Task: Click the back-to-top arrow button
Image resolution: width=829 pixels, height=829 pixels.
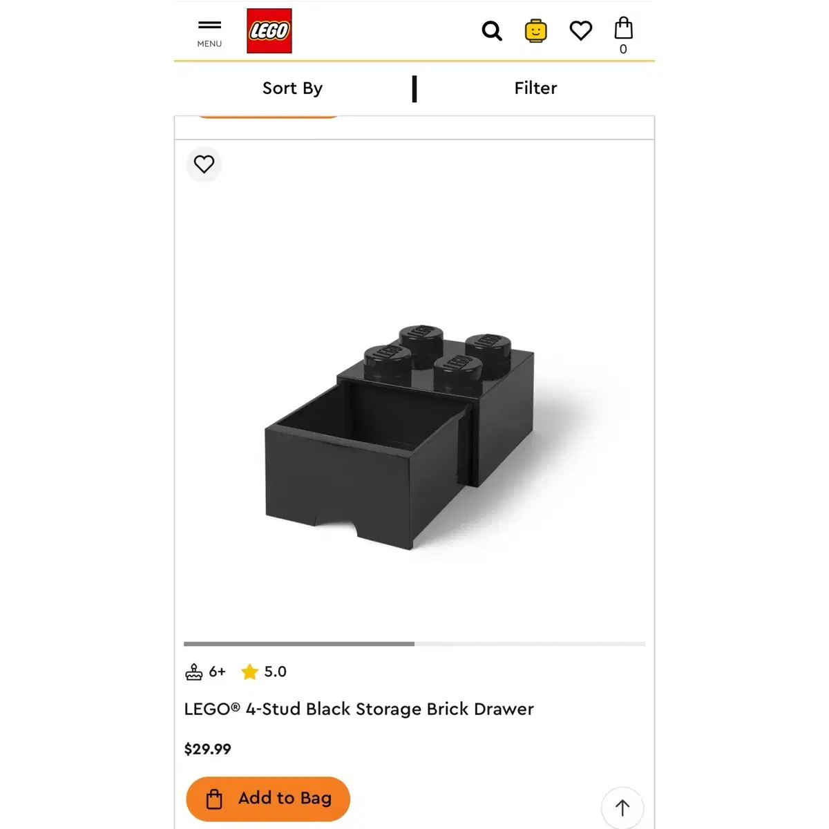Action: click(622, 808)
